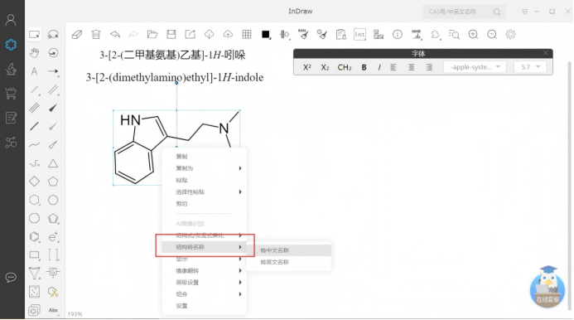Viewport: 574px width, 320px height.
Task: Undo the last action
Action: 115,35
